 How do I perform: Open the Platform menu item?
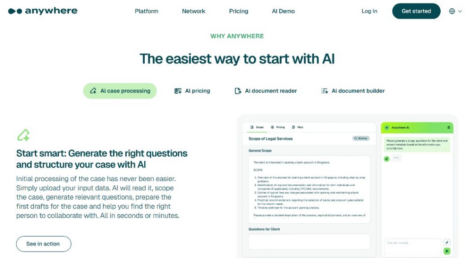tap(146, 11)
